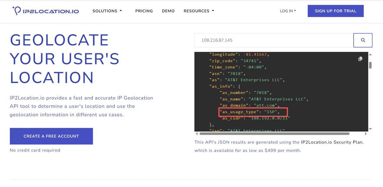Click Sign Up For Trial button
Screen dimensions: 383x187
point(335,11)
